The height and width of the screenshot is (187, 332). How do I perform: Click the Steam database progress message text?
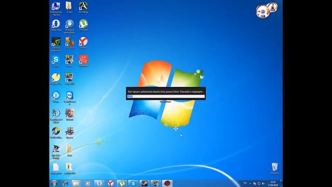(166, 91)
